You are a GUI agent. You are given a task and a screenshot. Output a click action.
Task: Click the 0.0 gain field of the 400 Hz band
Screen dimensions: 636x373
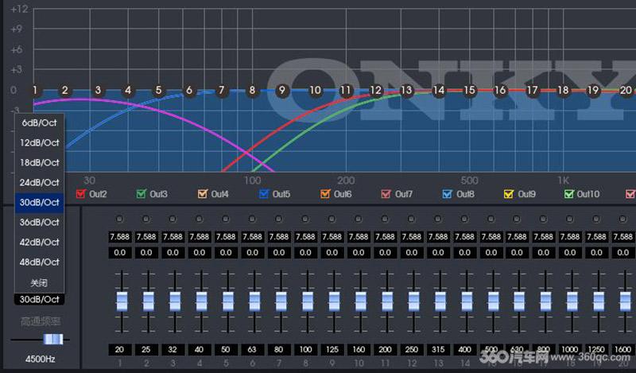point(464,253)
